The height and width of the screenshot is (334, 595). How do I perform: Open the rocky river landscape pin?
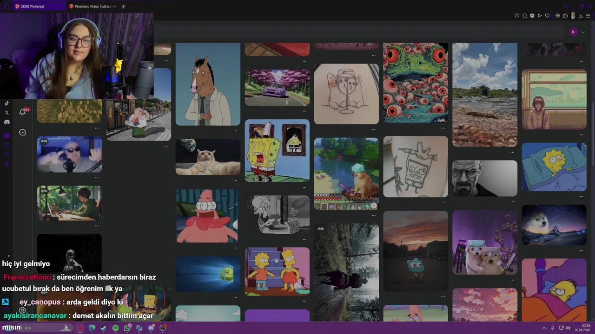coord(485,95)
